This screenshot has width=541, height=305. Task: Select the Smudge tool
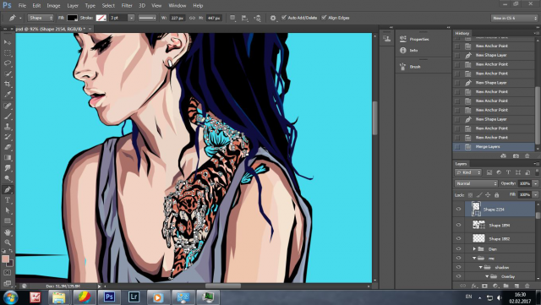tap(8, 168)
